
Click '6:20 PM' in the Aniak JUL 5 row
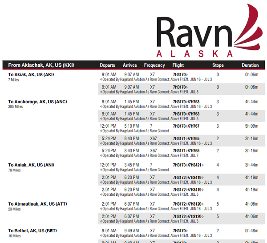click(x=131, y=190)
